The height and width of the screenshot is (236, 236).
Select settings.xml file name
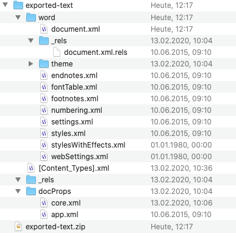point(72,122)
